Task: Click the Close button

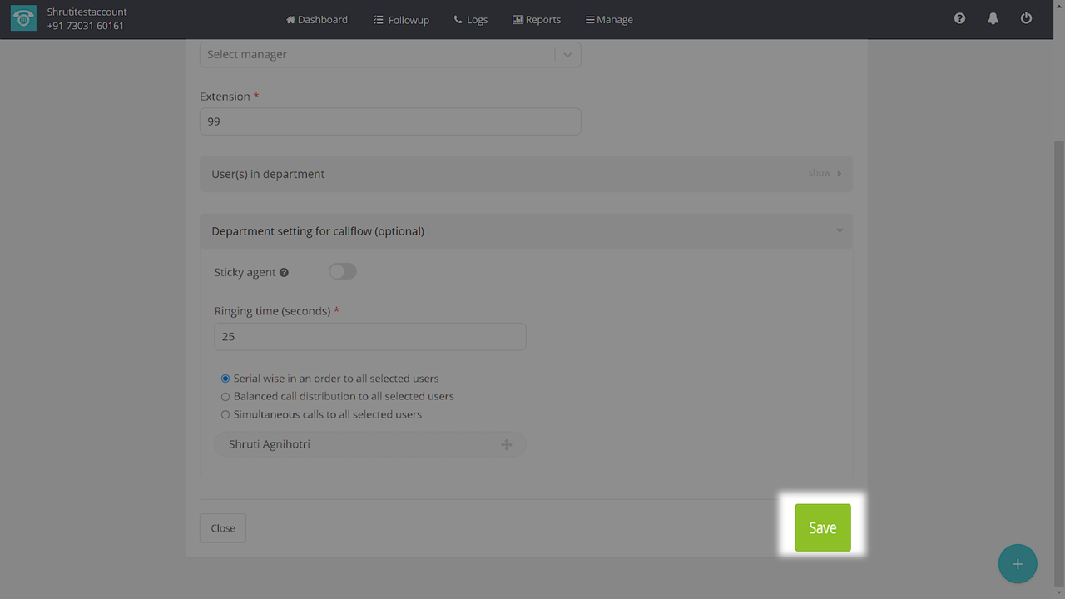Action: (223, 528)
